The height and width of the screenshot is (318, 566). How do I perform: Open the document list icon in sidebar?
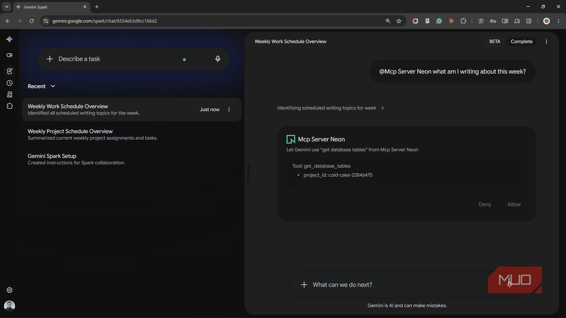[x=9, y=95]
